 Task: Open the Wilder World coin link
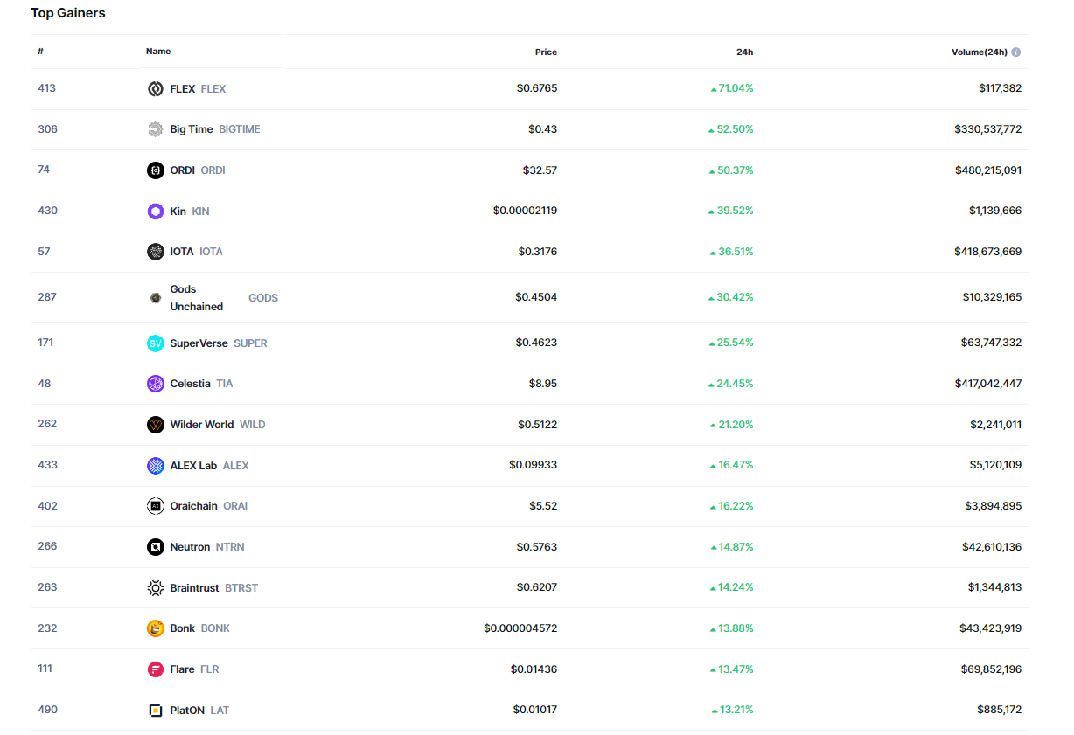tap(202, 425)
